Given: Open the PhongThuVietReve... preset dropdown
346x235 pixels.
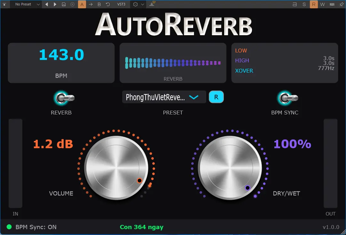Looking at the screenshot, I should click(x=164, y=97).
